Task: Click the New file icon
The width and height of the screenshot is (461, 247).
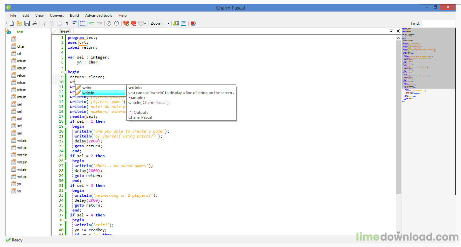Action: [12, 23]
